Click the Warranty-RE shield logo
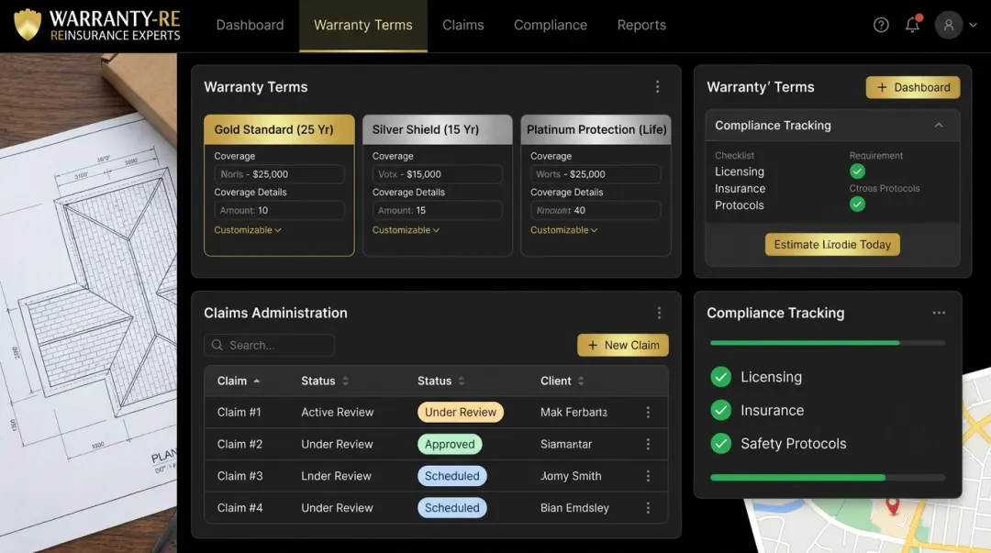Image resolution: width=991 pixels, height=553 pixels. (28, 25)
